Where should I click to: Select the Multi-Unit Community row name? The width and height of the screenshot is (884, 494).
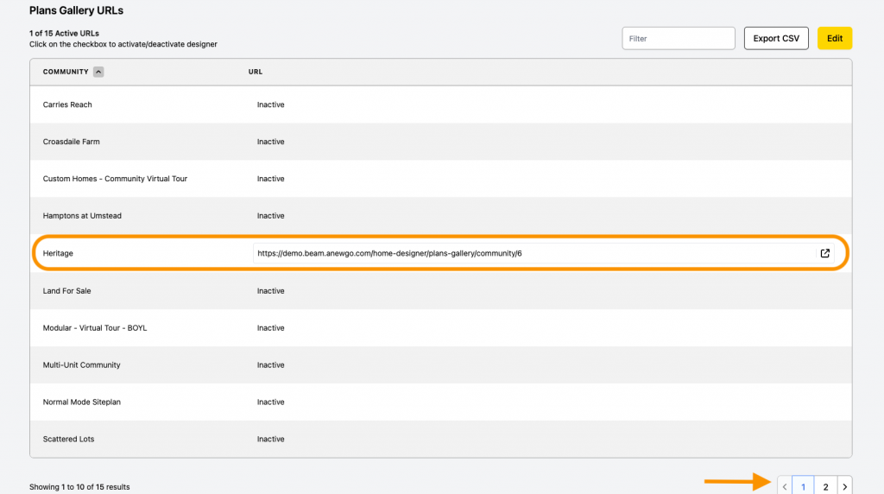(x=81, y=364)
